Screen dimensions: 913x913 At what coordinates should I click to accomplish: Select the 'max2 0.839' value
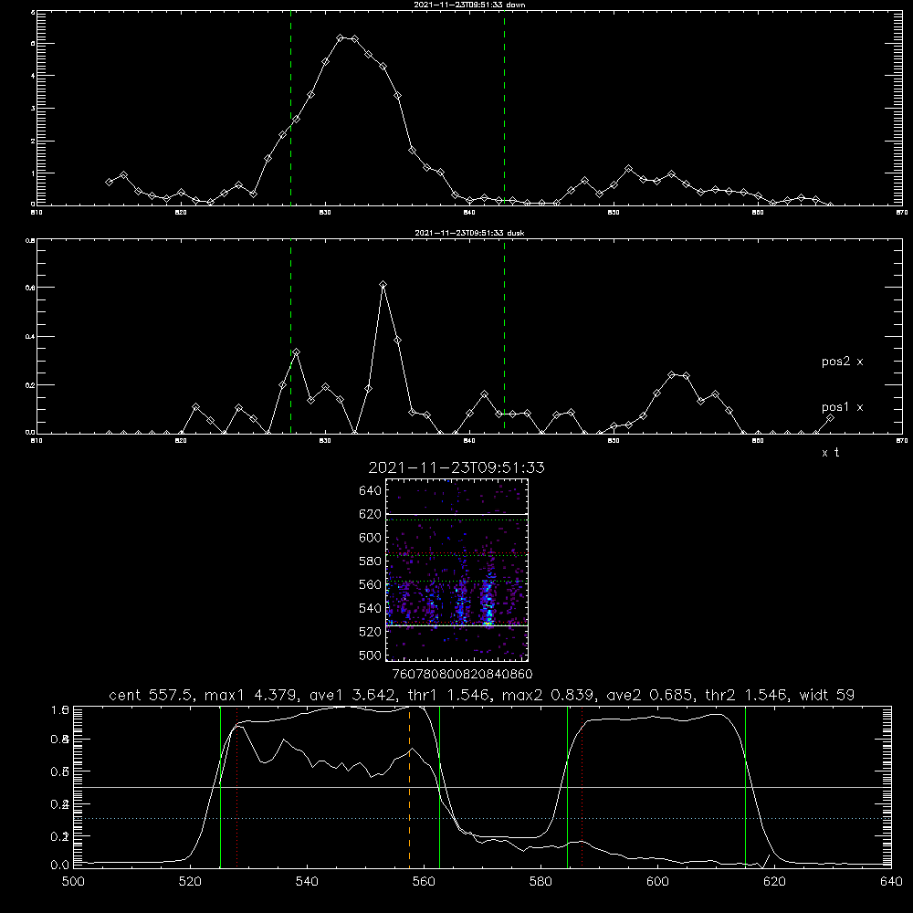coord(547,695)
